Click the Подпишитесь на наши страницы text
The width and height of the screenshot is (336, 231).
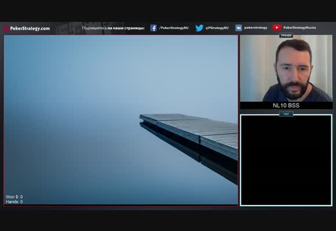coord(113,28)
